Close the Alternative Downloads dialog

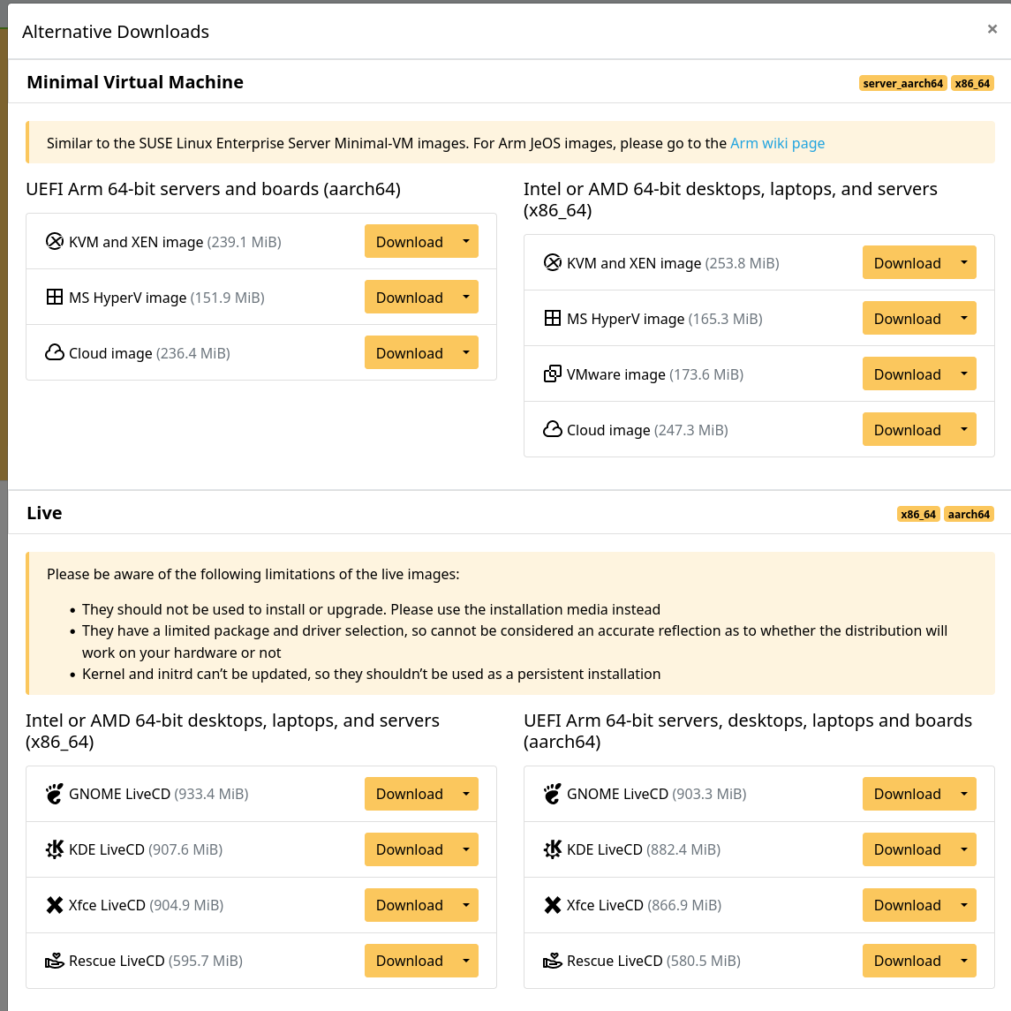point(992,29)
